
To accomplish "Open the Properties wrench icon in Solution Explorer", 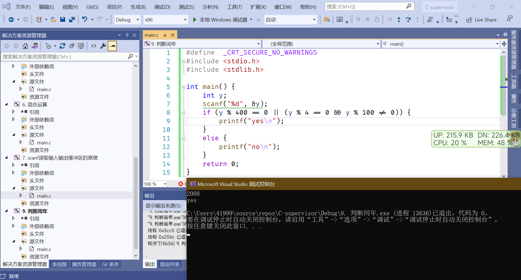I will [103, 46].
